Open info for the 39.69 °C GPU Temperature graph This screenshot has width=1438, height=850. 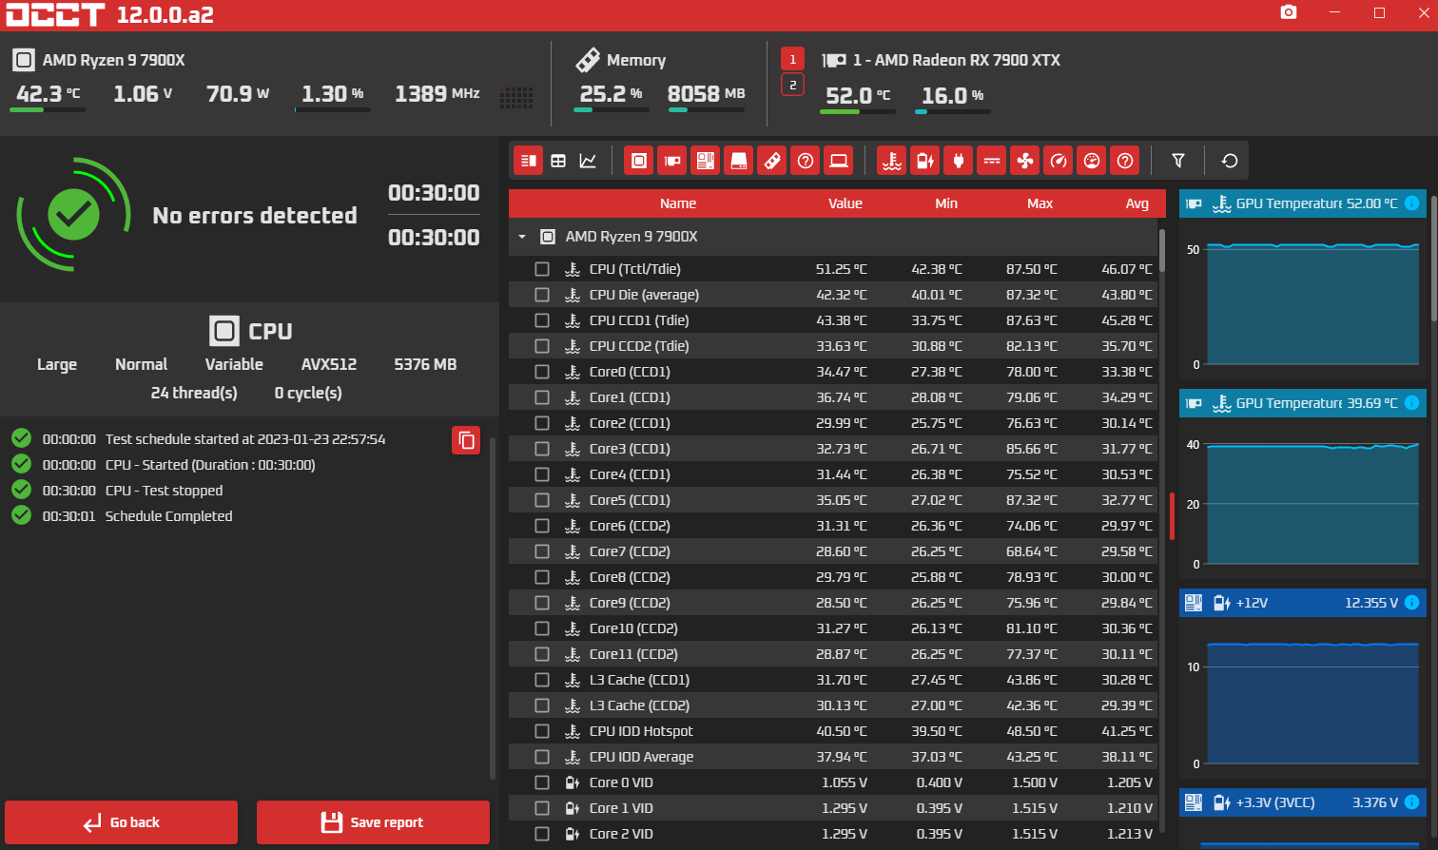coord(1412,403)
